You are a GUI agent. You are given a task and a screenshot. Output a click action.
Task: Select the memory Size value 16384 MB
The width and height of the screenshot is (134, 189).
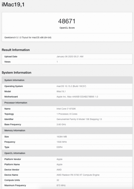coord(62,137)
